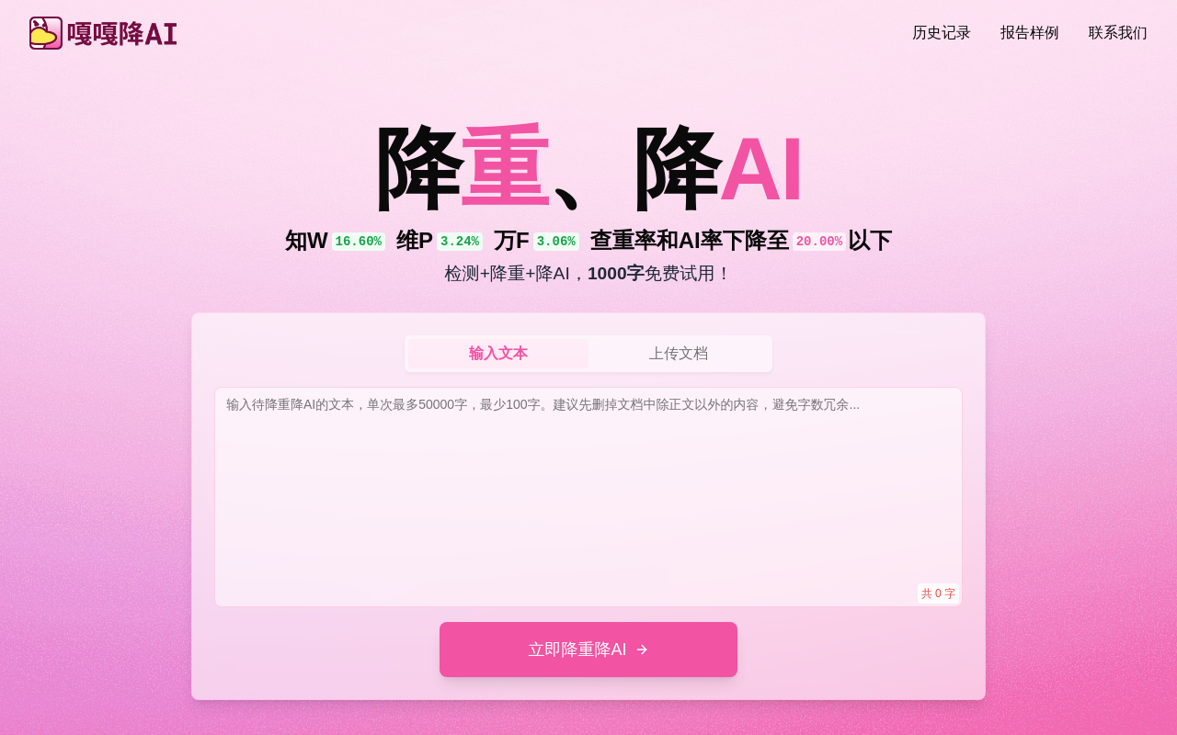Image resolution: width=1177 pixels, height=735 pixels.
Task: Click inside the text input area
Action: (x=588, y=497)
